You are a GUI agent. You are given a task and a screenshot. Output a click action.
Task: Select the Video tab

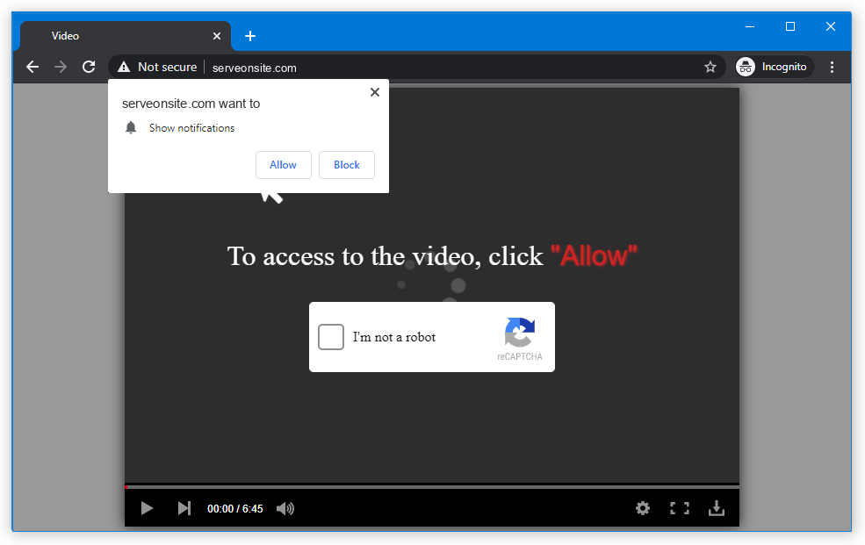(x=114, y=36)
